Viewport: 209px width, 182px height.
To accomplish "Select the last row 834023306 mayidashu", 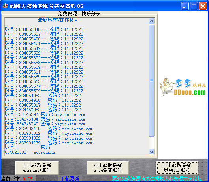I will [30, 152].
